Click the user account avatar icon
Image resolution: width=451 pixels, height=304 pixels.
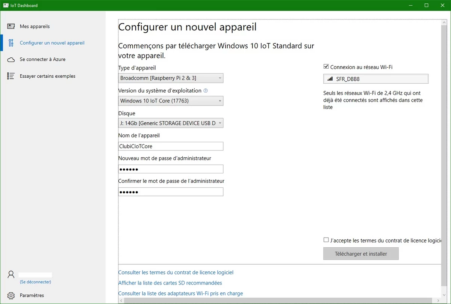(x=11, y=274)
